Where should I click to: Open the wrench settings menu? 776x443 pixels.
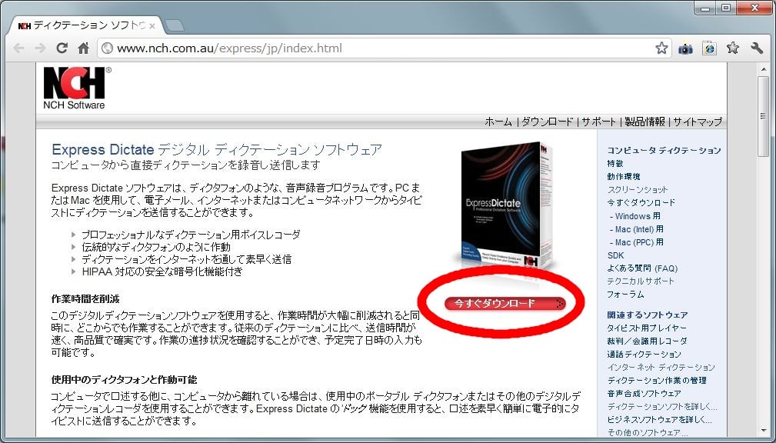(x=757, y=48)
